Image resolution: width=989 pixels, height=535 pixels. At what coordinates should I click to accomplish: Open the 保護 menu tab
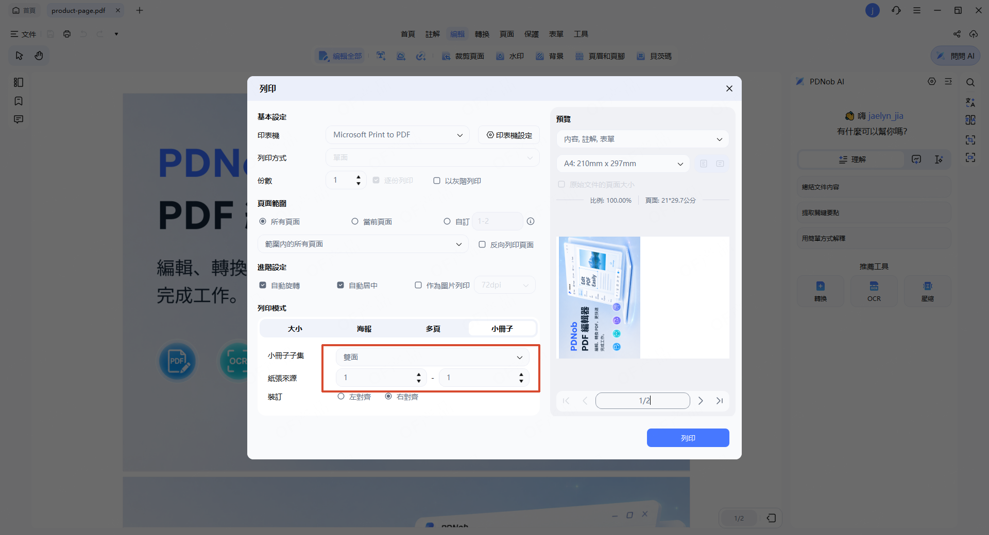coord(532,34)
